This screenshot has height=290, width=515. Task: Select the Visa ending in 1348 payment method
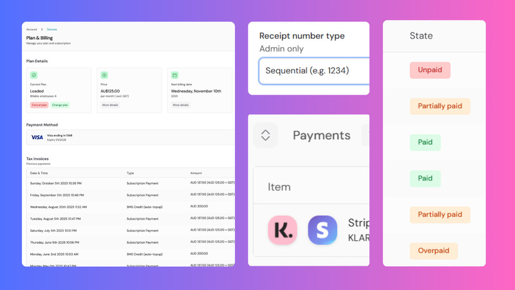131,137
